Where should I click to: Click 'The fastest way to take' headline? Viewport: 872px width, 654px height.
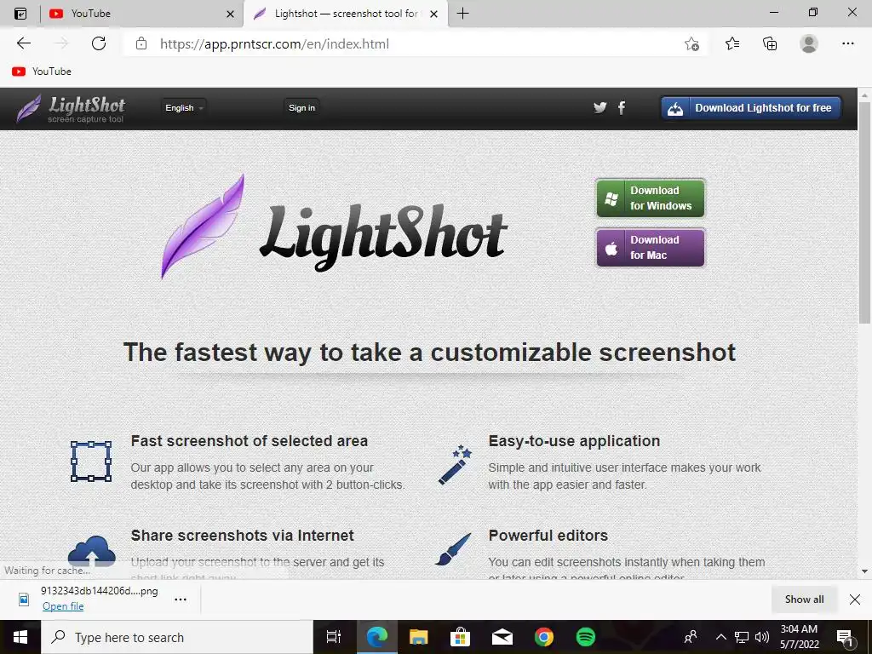[x=429, y=352]
